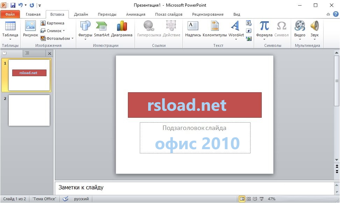Insert a video with Видео

pos(300,29)
